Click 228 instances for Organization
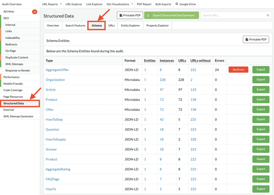Screen dimensions: 274x195 (x=162, y=80)
